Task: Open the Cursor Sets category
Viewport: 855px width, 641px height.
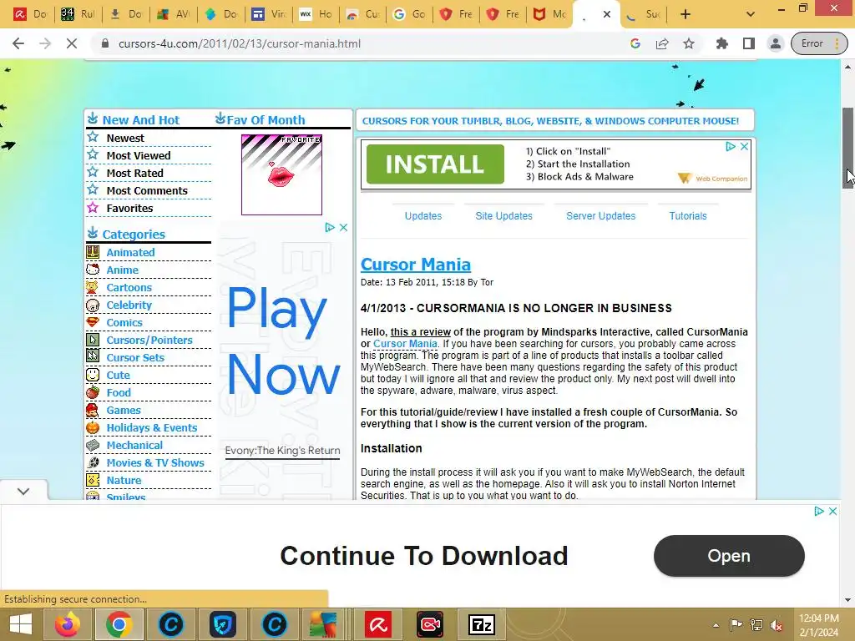Action: coord(135,357)
